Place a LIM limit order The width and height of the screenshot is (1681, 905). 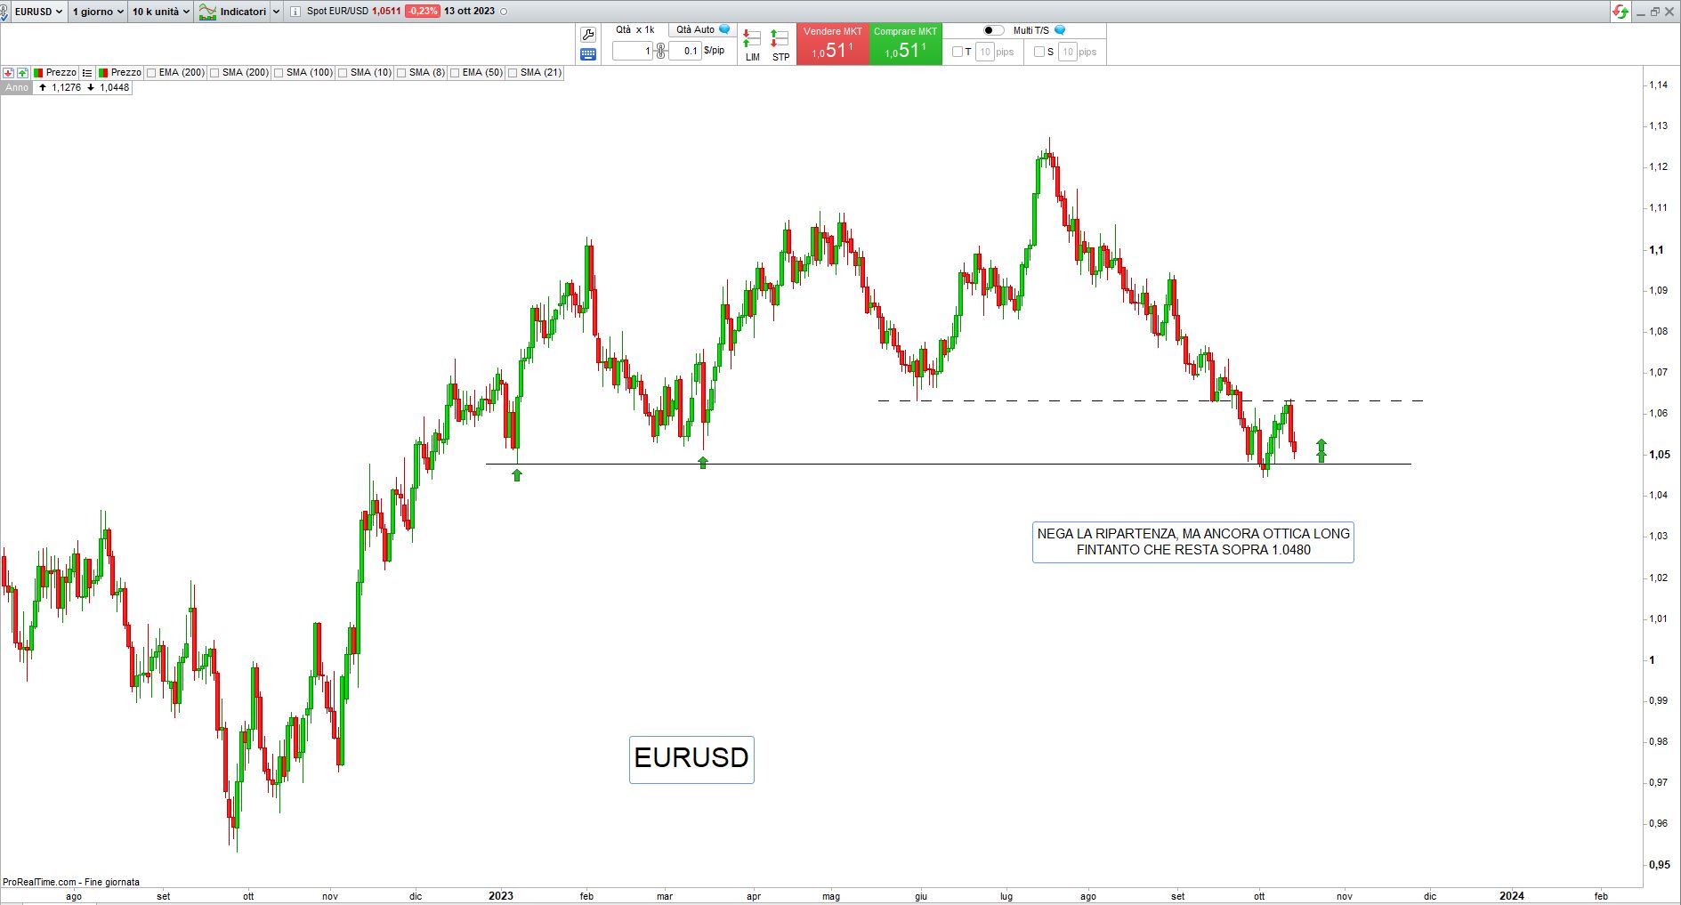pyautogui.click(x=752, y=45)
